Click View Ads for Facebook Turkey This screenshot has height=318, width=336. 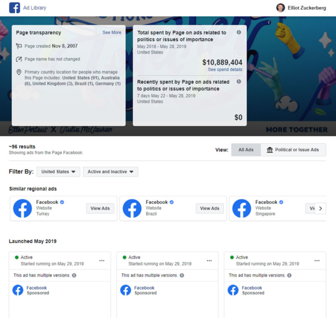point(100,209)
